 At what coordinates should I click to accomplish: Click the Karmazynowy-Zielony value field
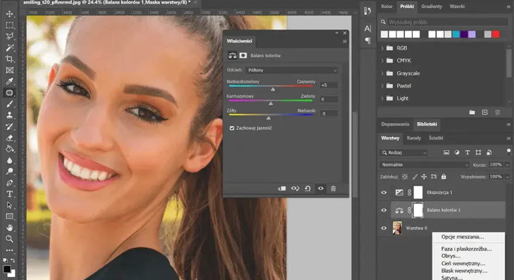coord(328,99)
